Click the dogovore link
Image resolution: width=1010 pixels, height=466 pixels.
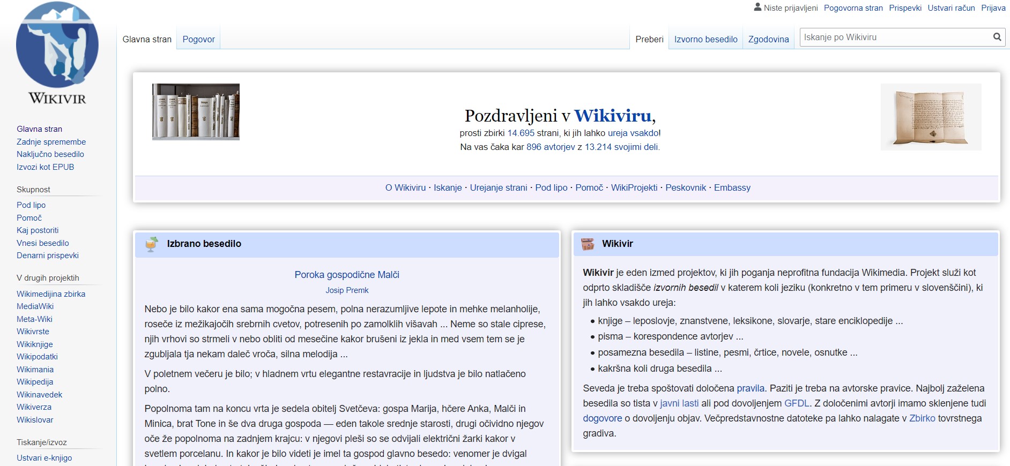pos(603,418)
